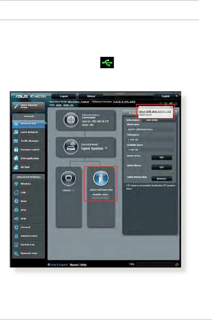Click the ASUS SSID link

click(59, 105)
